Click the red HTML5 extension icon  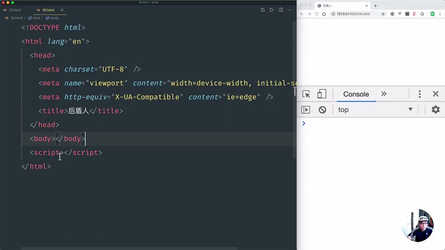pyautogui.click(x=414, y=14)
